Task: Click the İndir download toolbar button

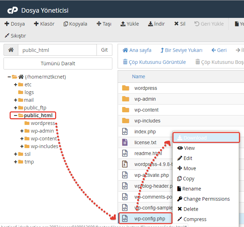Action: [x=156, y=24]
